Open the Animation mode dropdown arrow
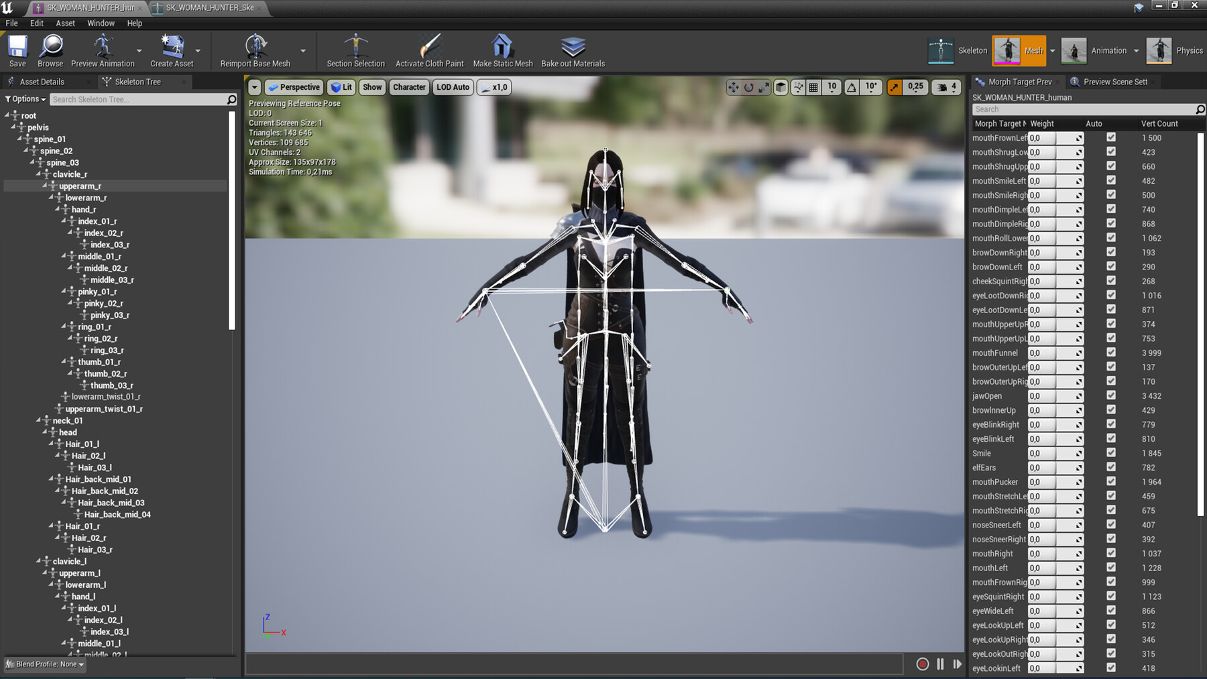Viewport: 1207px width, 679px height. [x=1136, y=50]
